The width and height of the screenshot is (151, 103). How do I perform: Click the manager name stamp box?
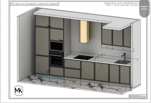point(138,96)
